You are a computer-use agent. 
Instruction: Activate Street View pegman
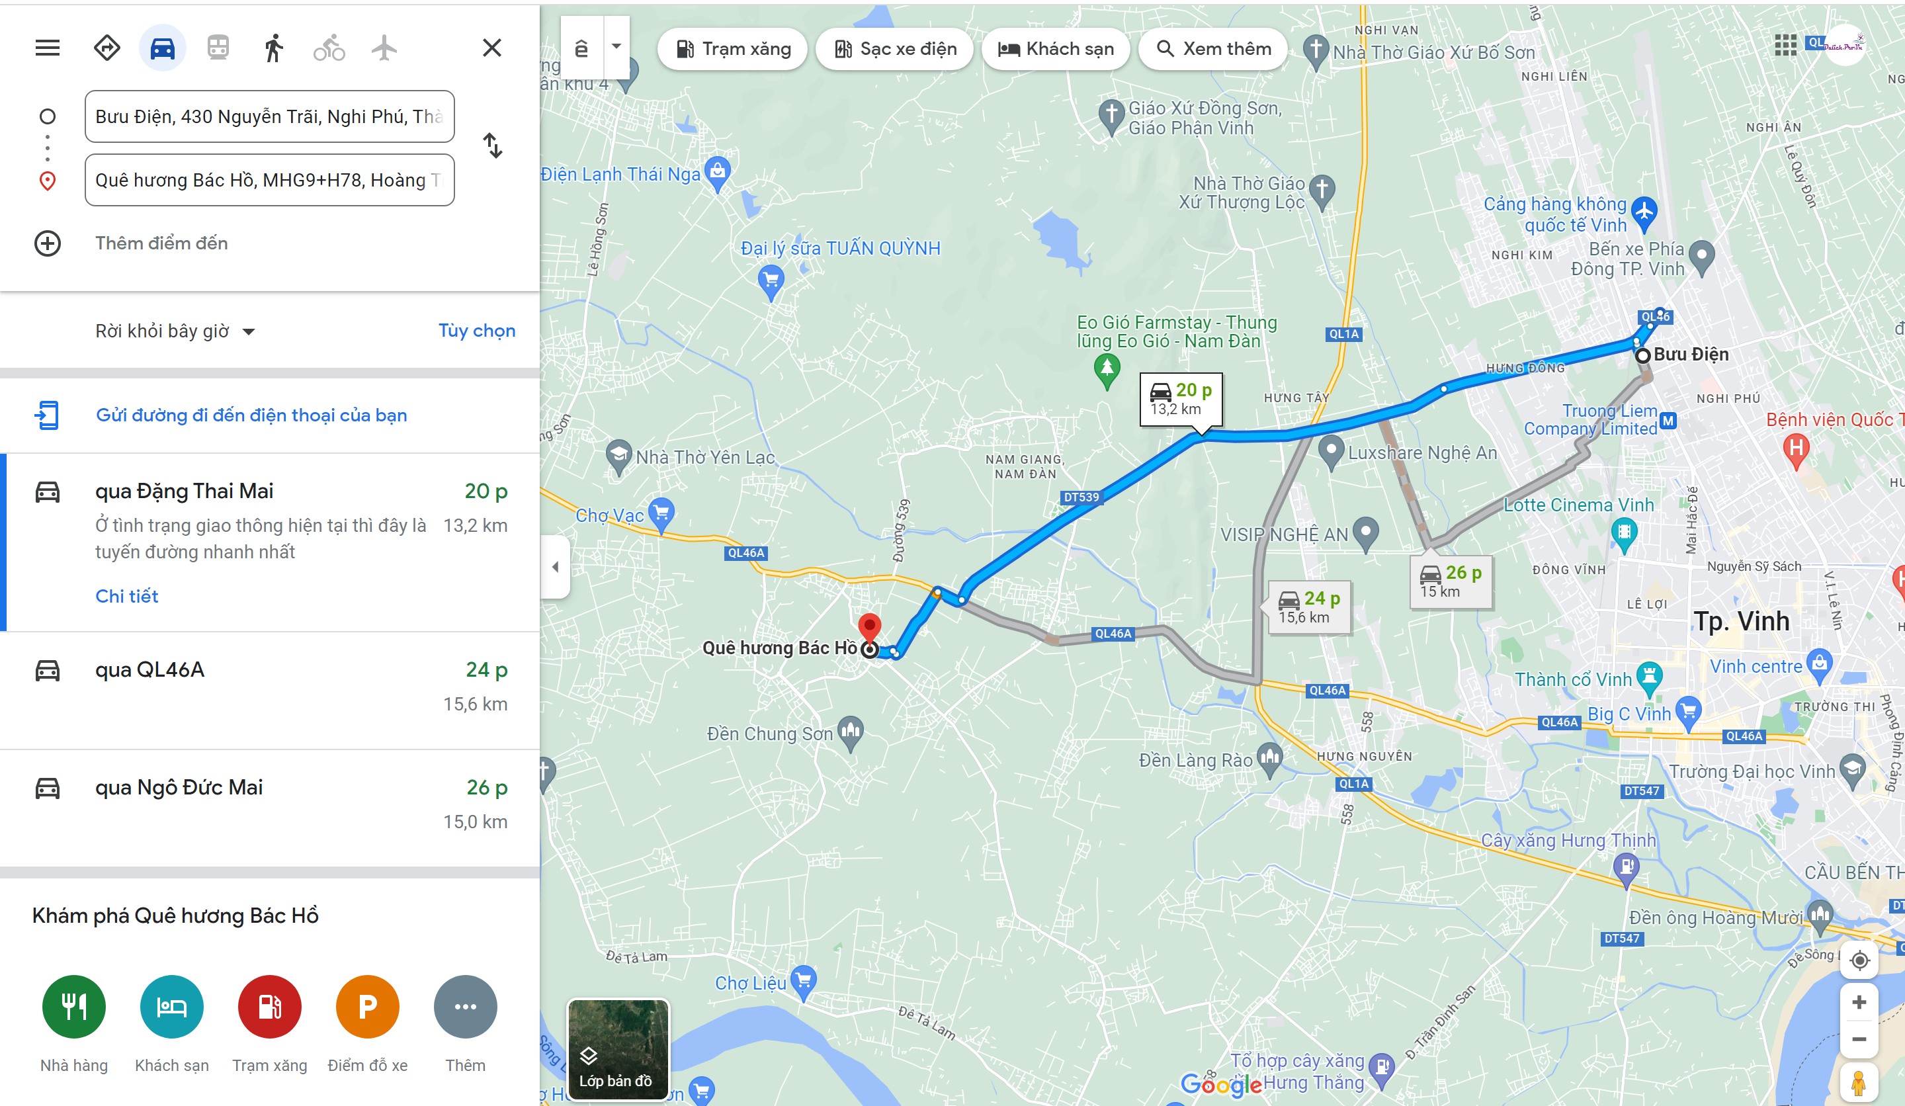click(1859, 1083)
